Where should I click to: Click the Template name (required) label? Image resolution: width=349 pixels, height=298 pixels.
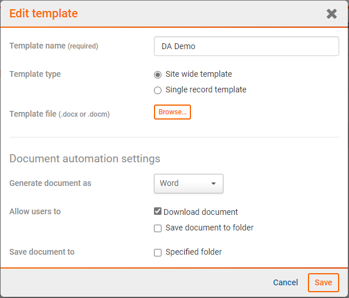[x=53, y=46]
